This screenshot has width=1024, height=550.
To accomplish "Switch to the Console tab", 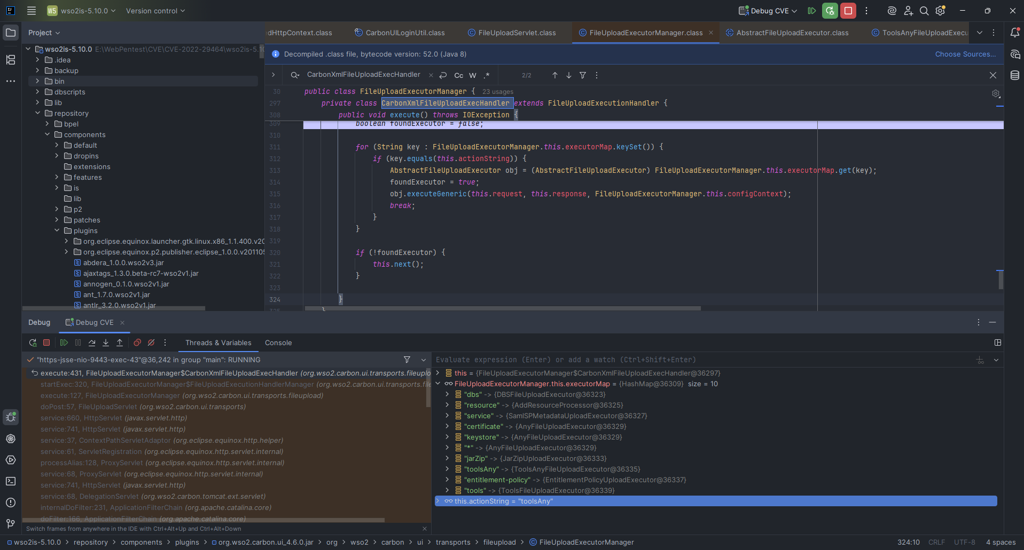I will (x=278, y=343).
